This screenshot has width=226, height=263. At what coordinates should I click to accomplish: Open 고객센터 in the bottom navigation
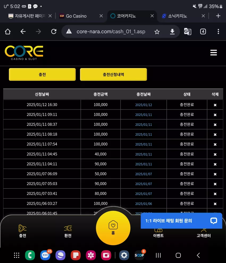(204, 233)
